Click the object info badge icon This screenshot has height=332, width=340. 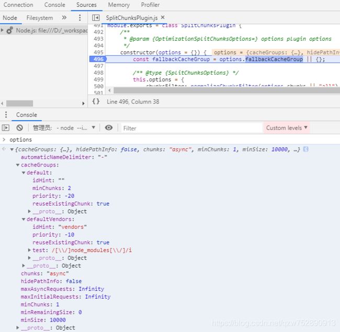tap(305, 149)
